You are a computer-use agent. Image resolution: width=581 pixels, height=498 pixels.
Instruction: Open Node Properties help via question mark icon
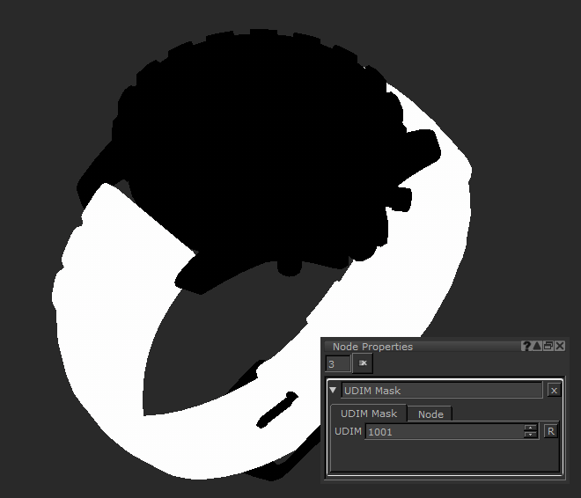(x=526, y=347)
